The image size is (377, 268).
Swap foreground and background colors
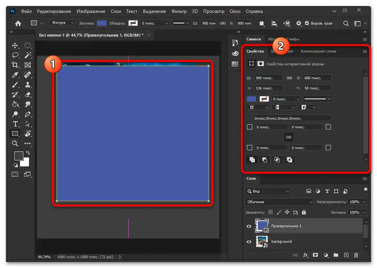point(28,153)
